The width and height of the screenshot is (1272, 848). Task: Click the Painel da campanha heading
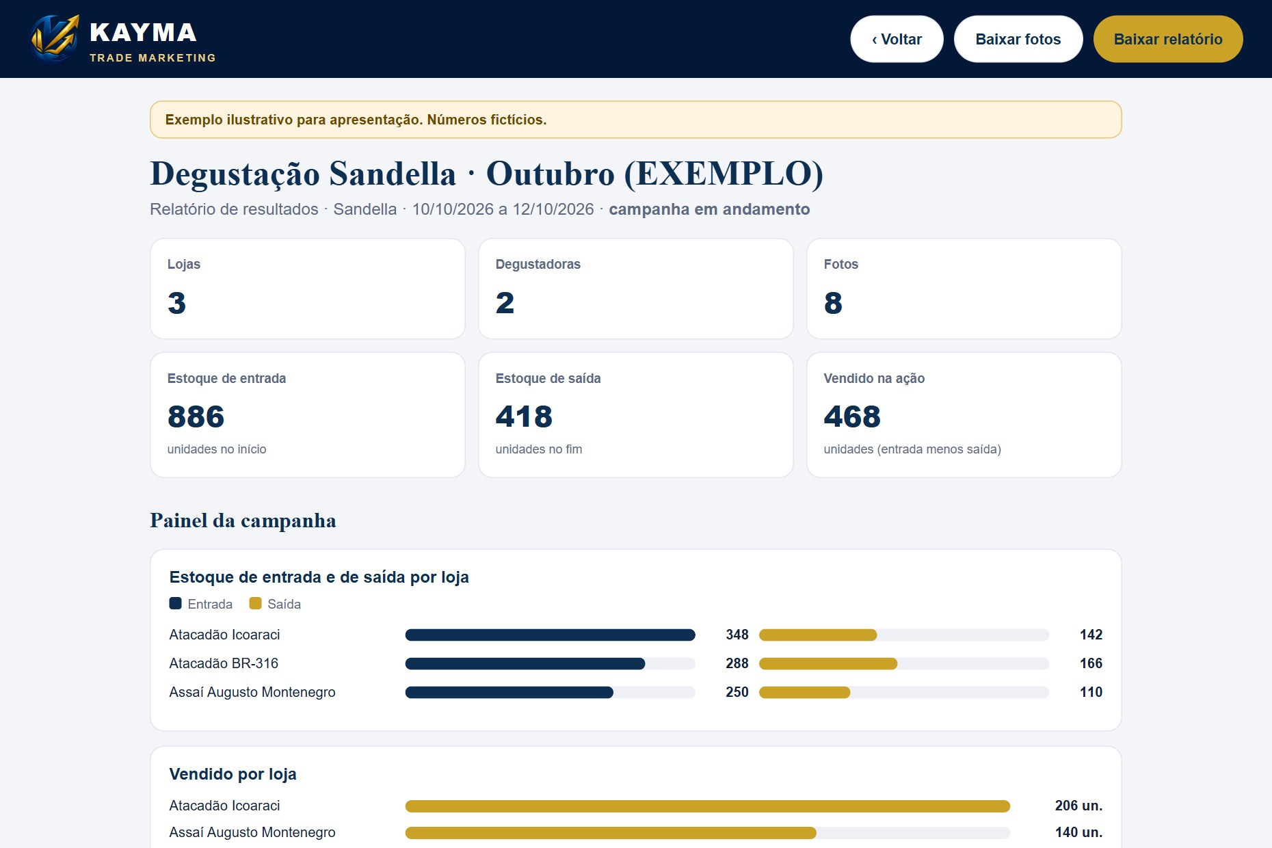pos(243,520)
